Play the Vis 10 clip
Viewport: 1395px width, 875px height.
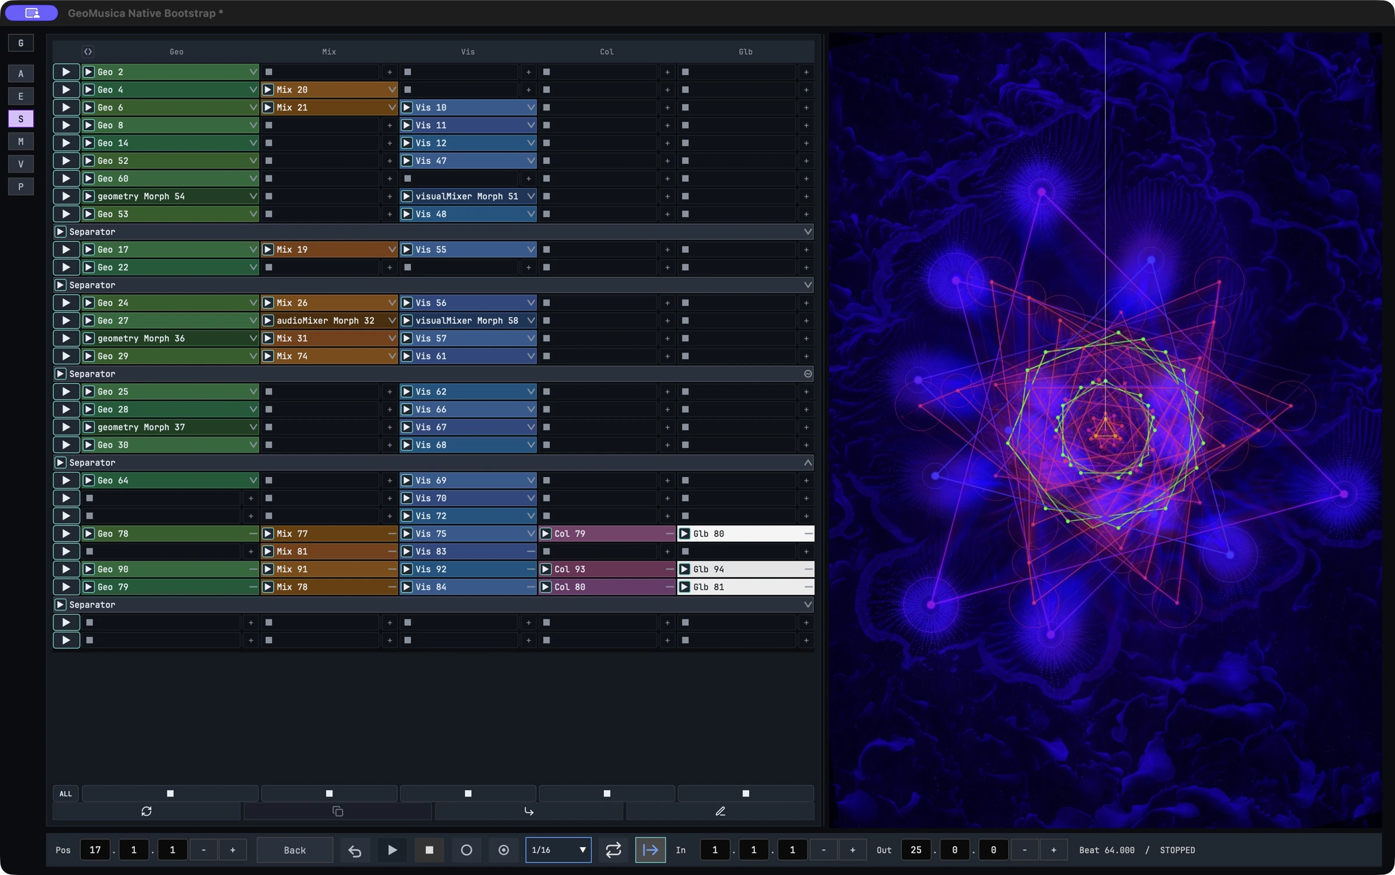pyautogui.click(x=407, y=107)
